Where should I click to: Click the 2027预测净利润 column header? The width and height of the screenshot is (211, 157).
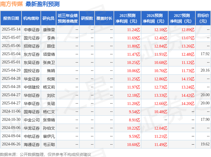(x=182, y=18)
